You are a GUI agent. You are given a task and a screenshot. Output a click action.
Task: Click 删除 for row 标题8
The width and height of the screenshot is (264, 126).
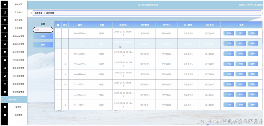[253, 33]
